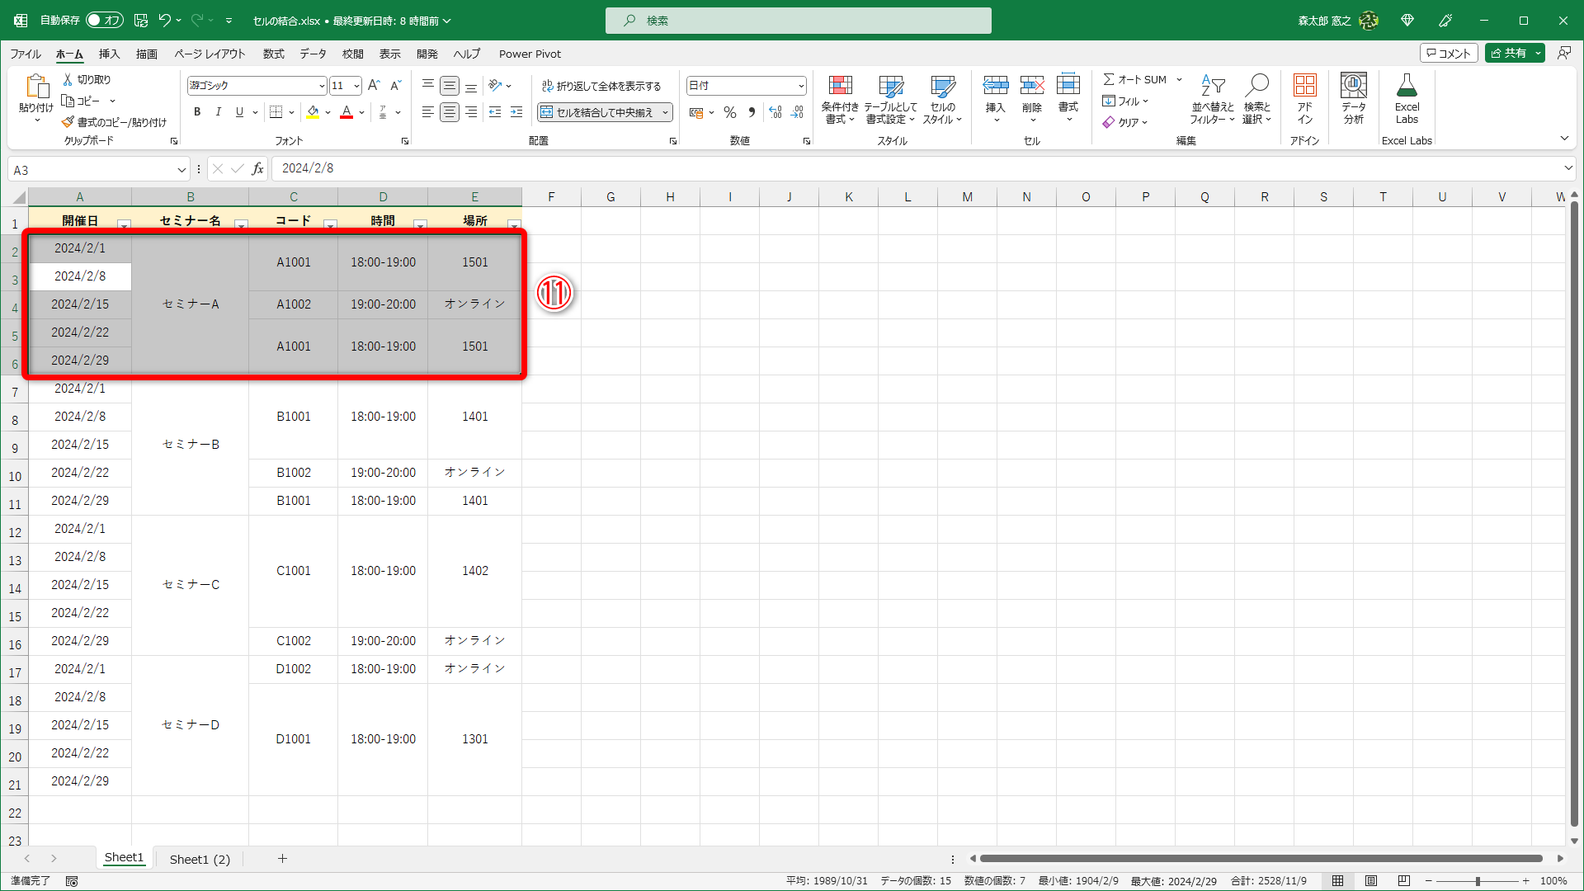Image resolution: width=1584 pixels, height=891 pixels.
Task: Click the Increase Font Size icon
Action: click(374, 85)
